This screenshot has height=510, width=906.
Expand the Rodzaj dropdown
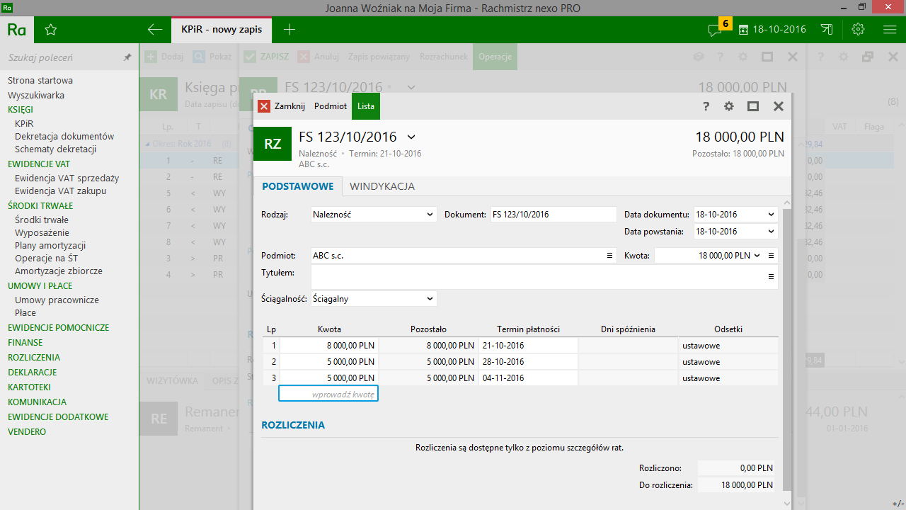[x=430, y=215]
